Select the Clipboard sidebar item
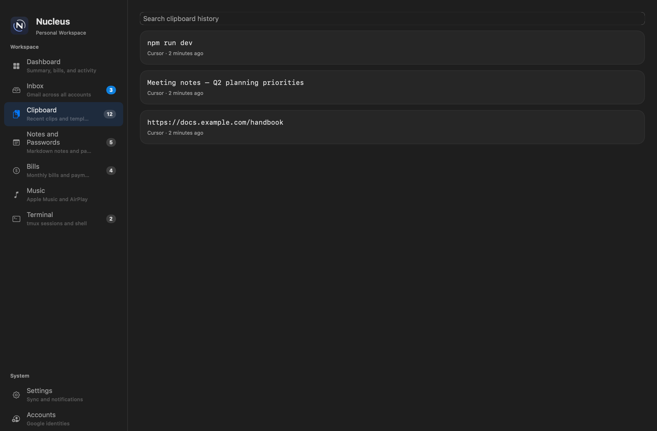This screenshot has height=431, width=657. [x=63, y=114]
